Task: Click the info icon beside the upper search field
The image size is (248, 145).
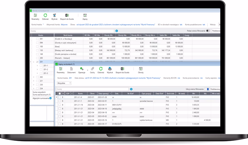Action: [x=117, y=30]
